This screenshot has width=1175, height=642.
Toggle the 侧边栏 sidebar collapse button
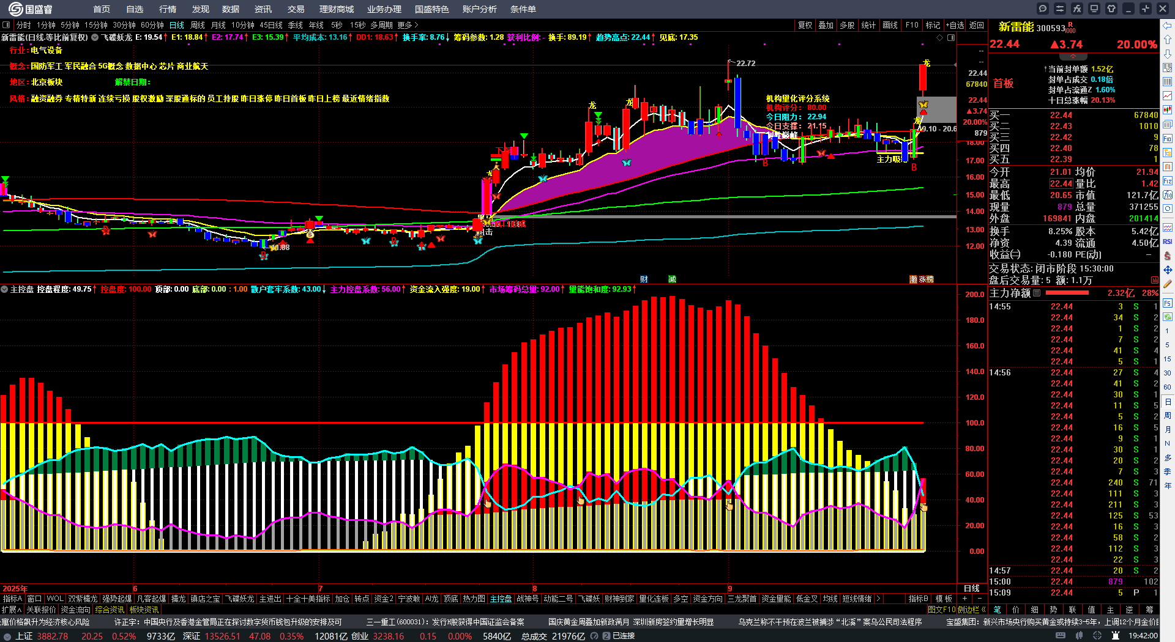pos(972,610)
